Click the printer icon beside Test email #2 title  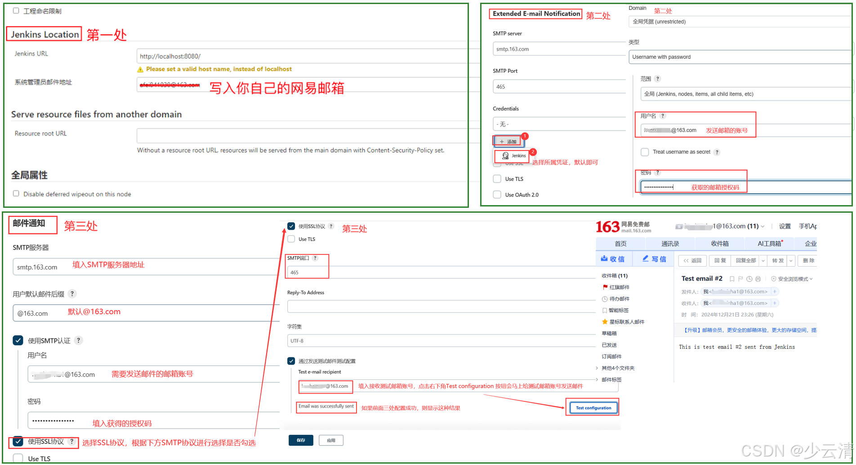(758, 279)
